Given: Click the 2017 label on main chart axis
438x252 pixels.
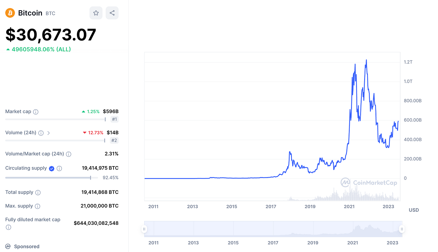Looking at the screenshot, I should [271, 207].
